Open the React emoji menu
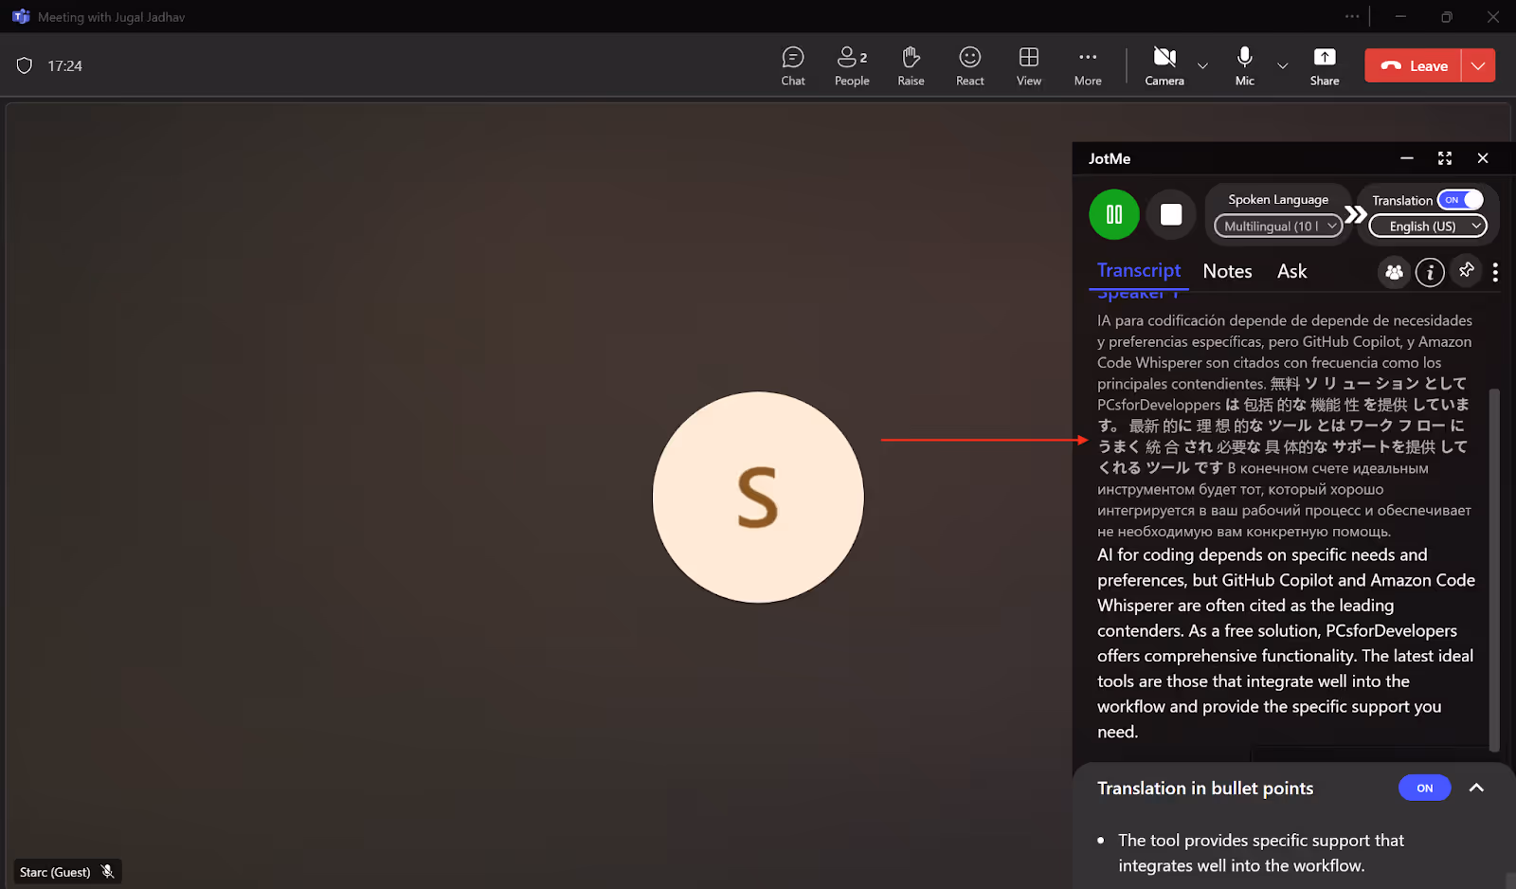Screen dimensions: 1516x889 (x=969, y=66)
